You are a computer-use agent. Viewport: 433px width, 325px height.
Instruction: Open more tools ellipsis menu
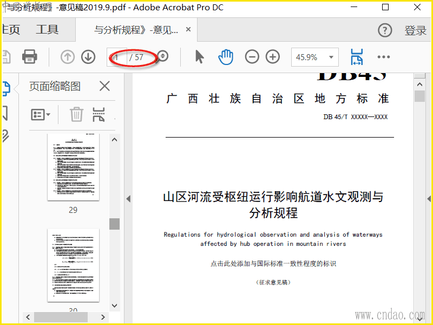click(x=384, y=57)
